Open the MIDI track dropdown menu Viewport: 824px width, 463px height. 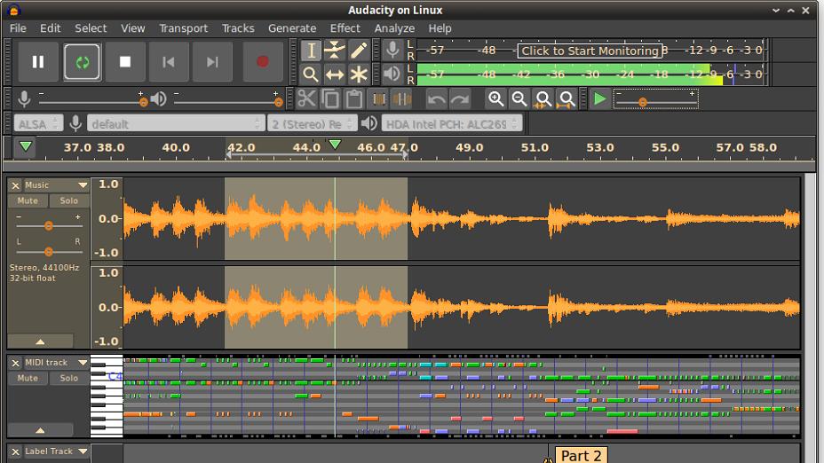(x=83, y=363)
